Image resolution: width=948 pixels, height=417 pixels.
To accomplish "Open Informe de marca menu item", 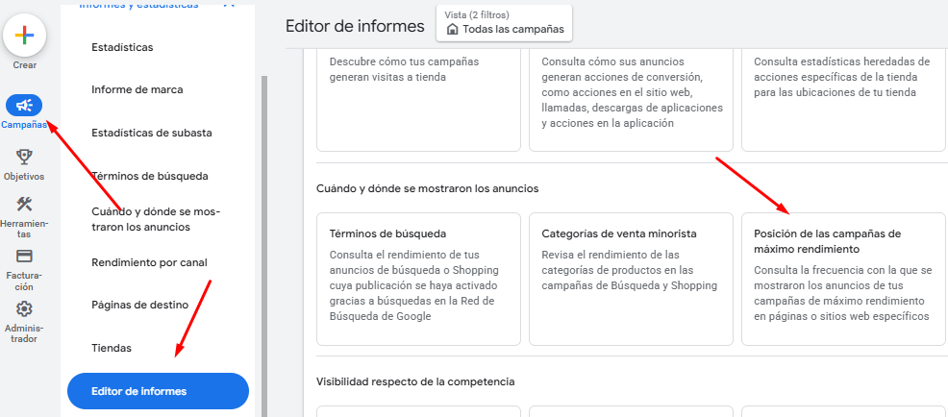I will [137, 89].
